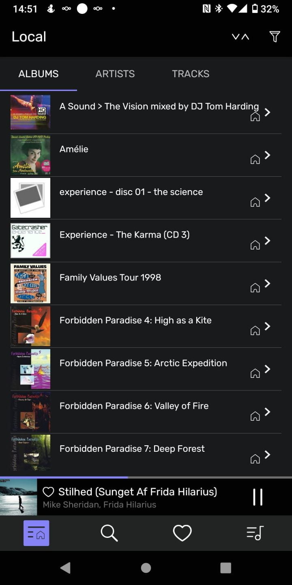Image resolution: width=292 pixels, height=585 pixels.
Task: Open the play queue icon
Action: tap(255, 533)
